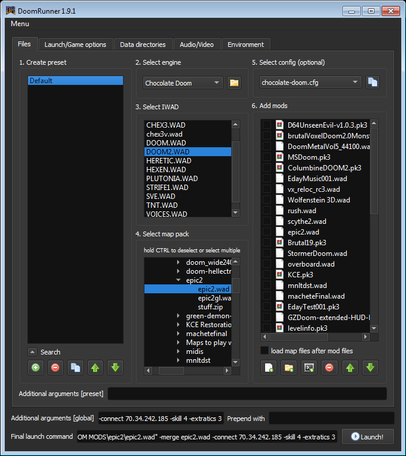406x456 pixels.
Task: Clone the selected config file
Action: [x=373, y=83]
